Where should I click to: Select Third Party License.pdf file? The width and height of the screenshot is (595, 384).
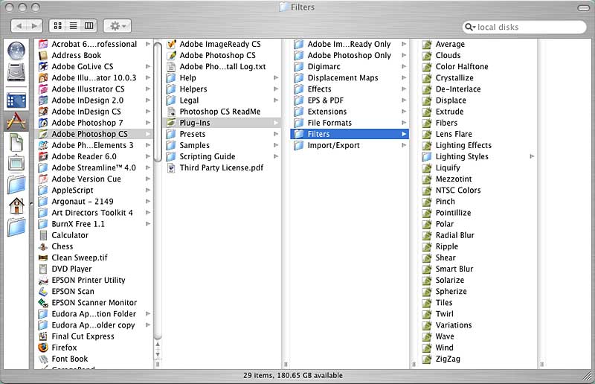220,167
